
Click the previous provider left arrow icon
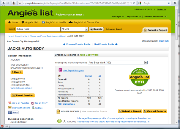click(x=64, y=44)
